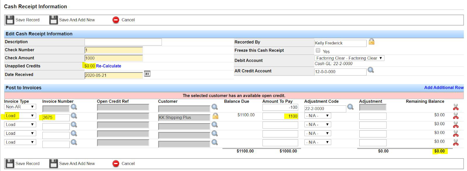Screen dimensions: 467x171
Task: Open invoice number lookup for invoice 2675
Action: [x=74, y=116]
